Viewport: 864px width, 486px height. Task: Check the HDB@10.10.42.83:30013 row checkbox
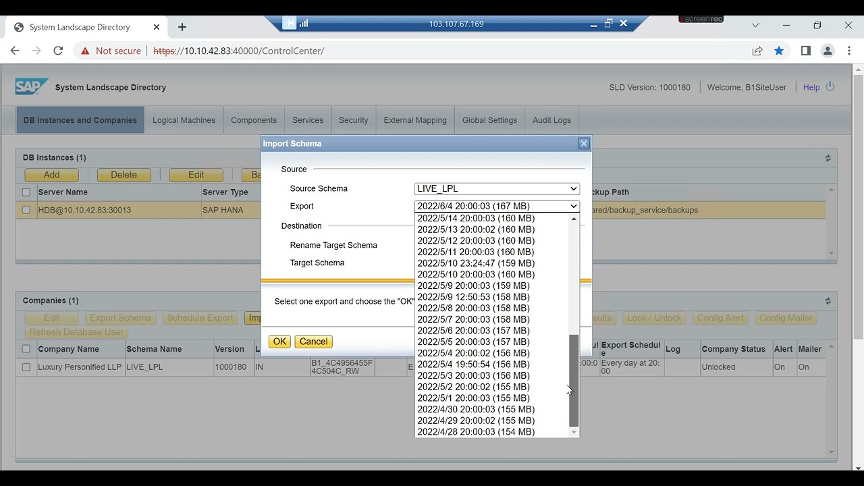[26, 210]
